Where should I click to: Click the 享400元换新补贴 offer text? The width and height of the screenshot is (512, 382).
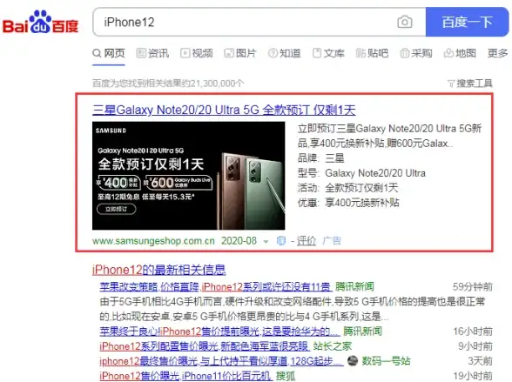coord(362,203)
